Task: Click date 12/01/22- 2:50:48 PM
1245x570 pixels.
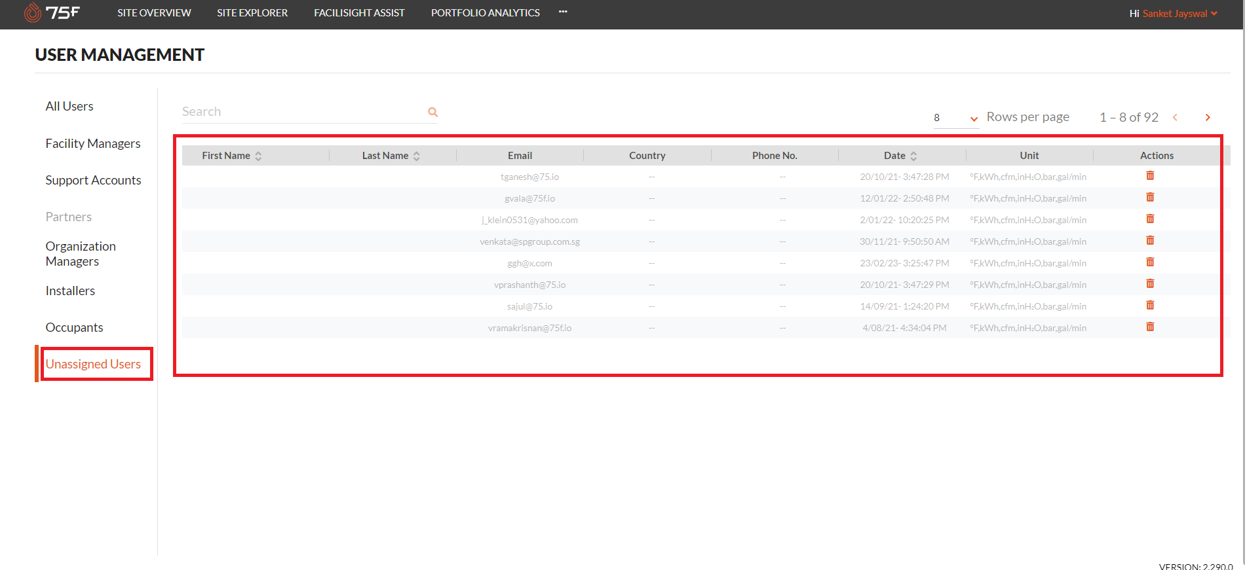Action: pos(904,198)
